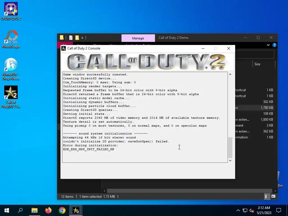The height and width of the screenshot is (216, 288).
Task: Open the clock showing 2:12 AM
Action: pyautogui.click(x=264, y=210)
